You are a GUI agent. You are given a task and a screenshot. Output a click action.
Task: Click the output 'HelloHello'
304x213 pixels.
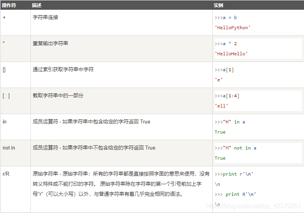point(231,54)
